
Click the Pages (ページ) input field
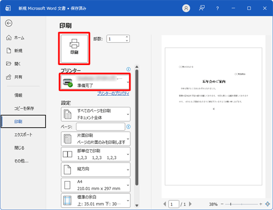pos(100,127)
